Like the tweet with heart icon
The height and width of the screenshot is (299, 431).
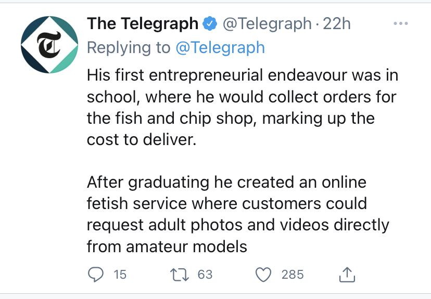click(x=265, y=274)
